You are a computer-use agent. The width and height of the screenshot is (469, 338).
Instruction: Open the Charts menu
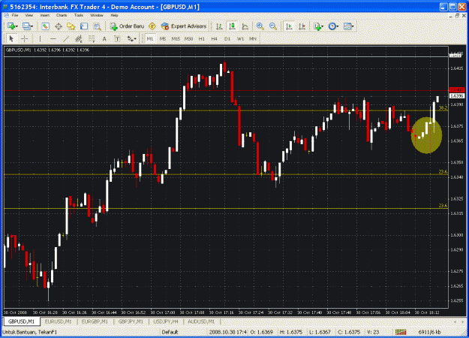coord(62,15)
